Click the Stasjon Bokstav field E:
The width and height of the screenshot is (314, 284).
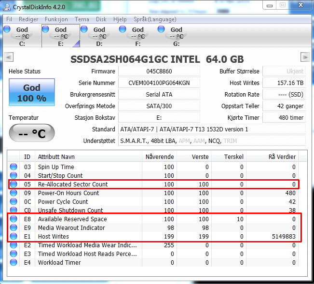click(159, 118)
